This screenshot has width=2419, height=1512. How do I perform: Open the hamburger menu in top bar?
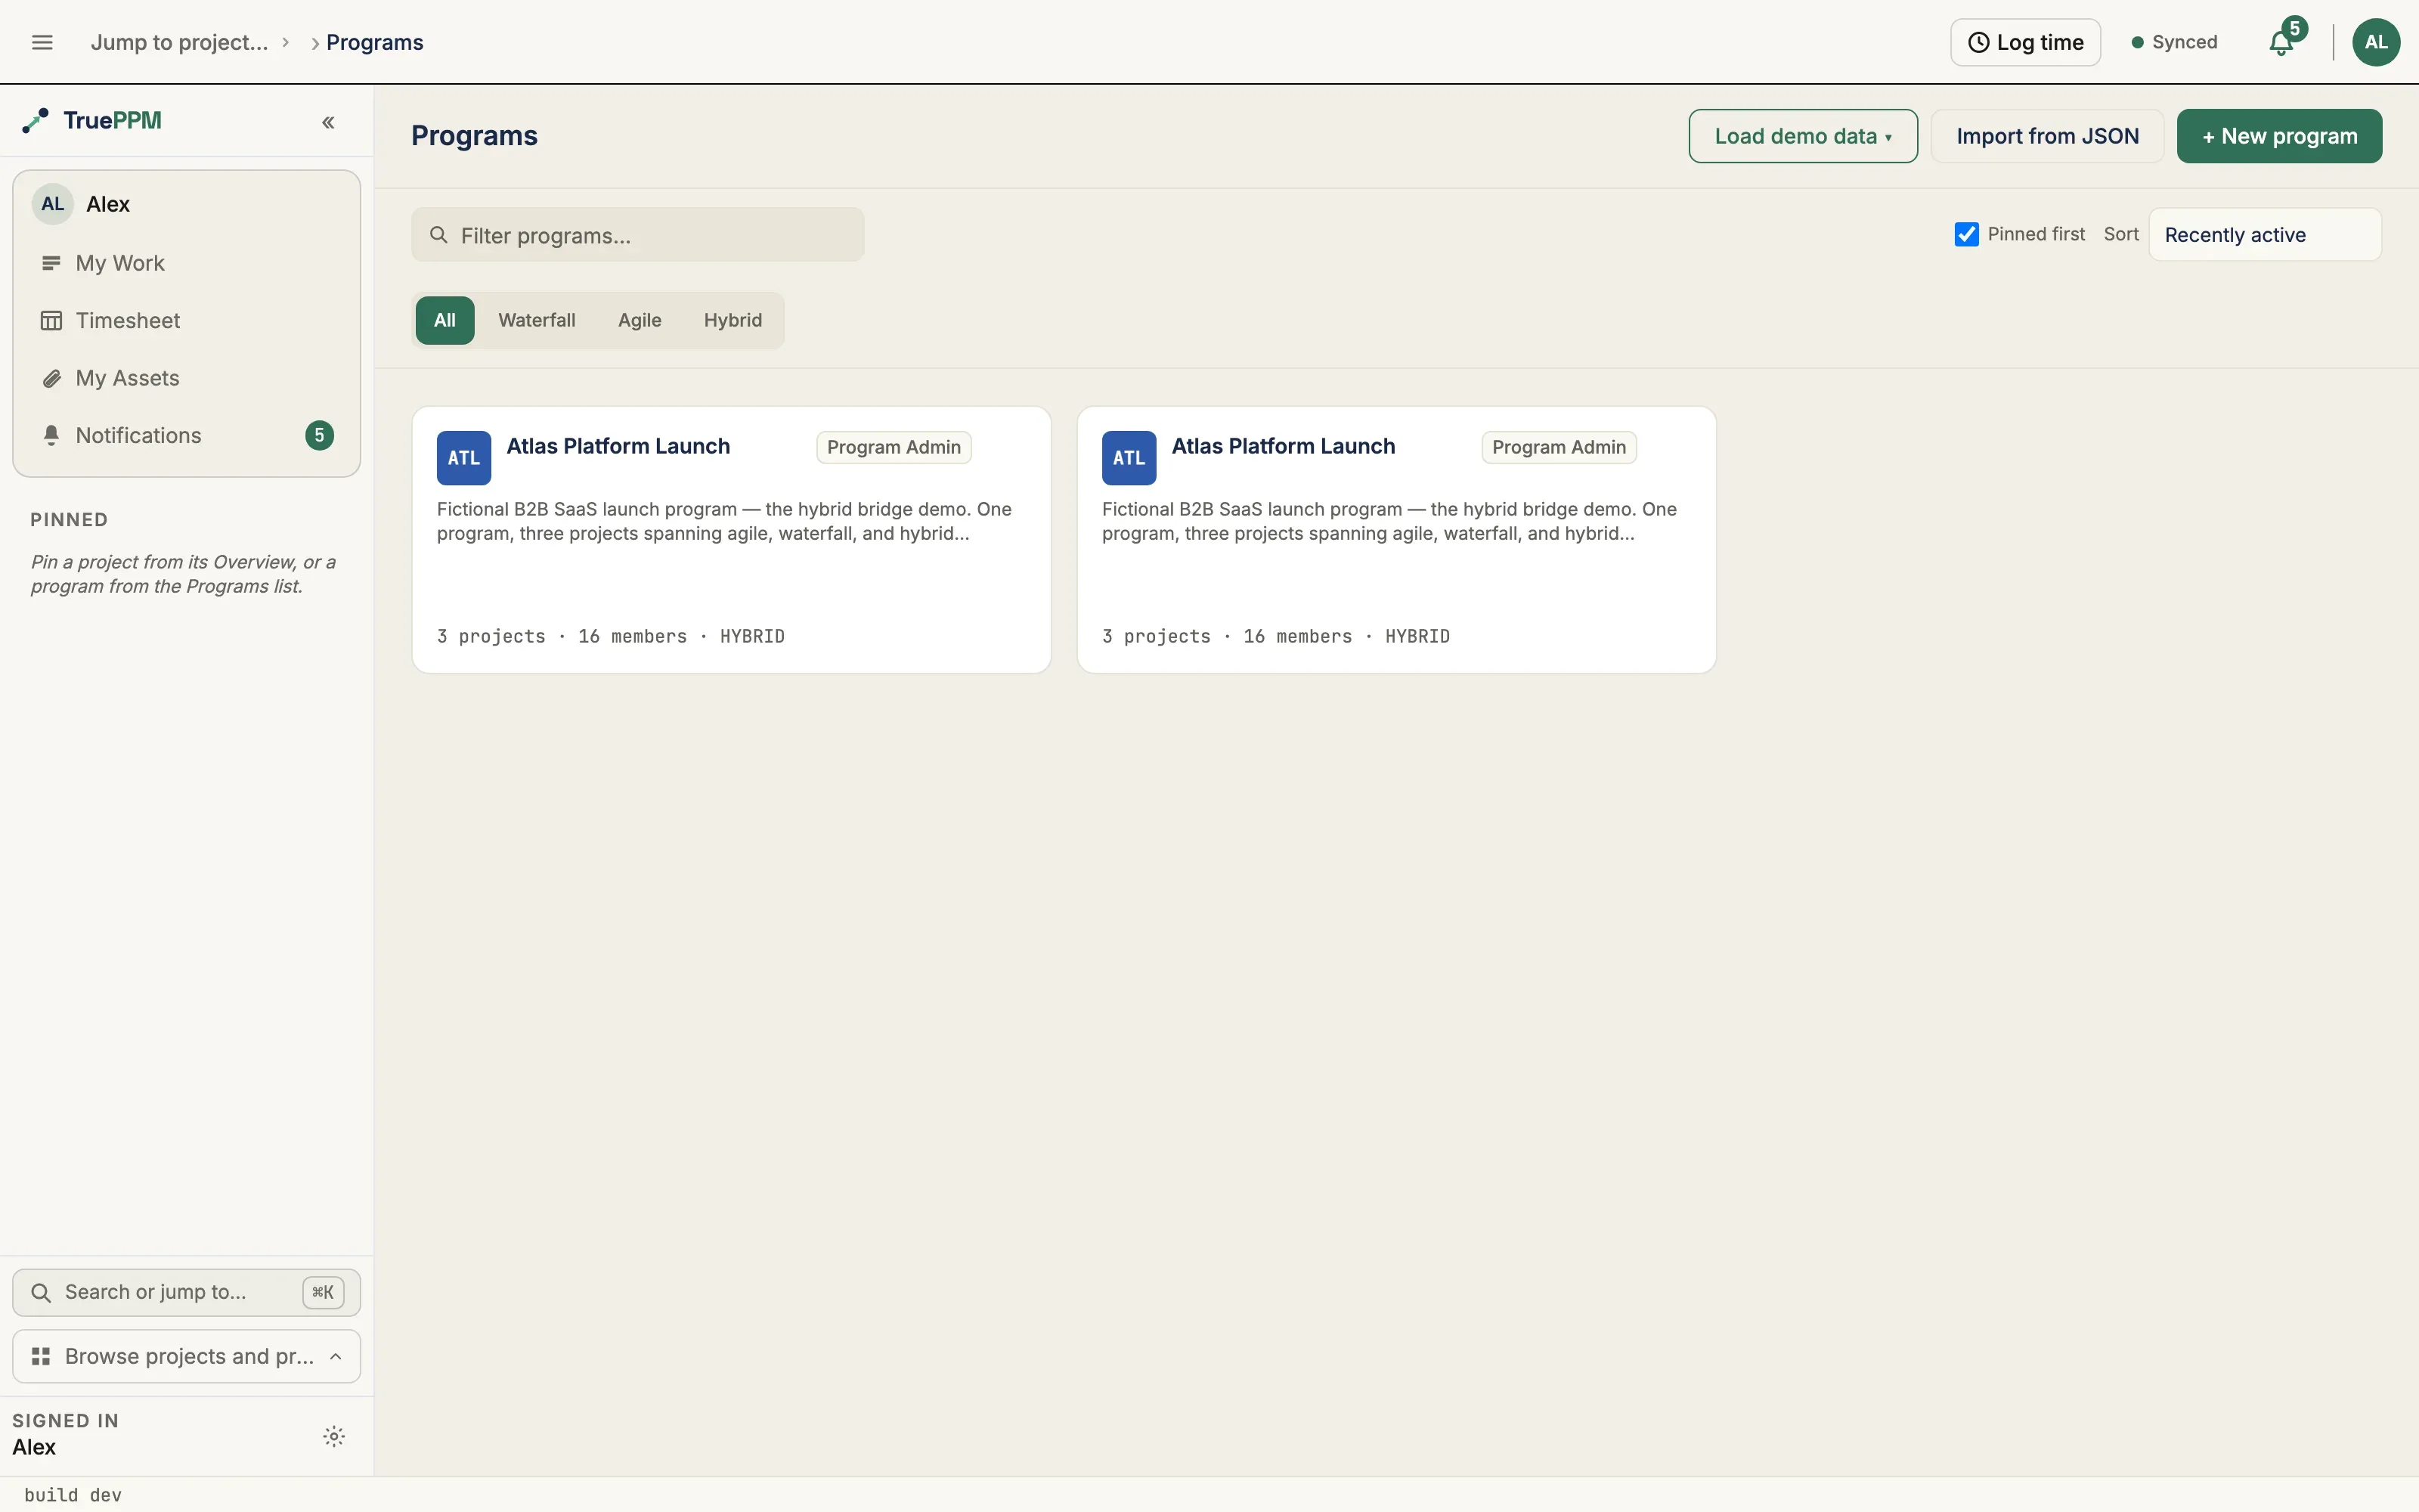point(42,42)
